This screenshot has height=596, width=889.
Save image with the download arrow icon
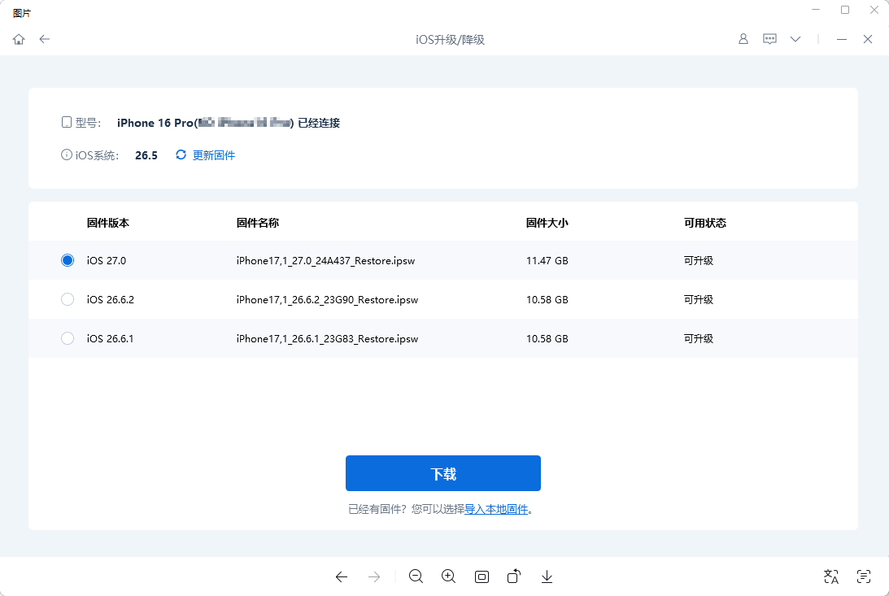(547, 576)
